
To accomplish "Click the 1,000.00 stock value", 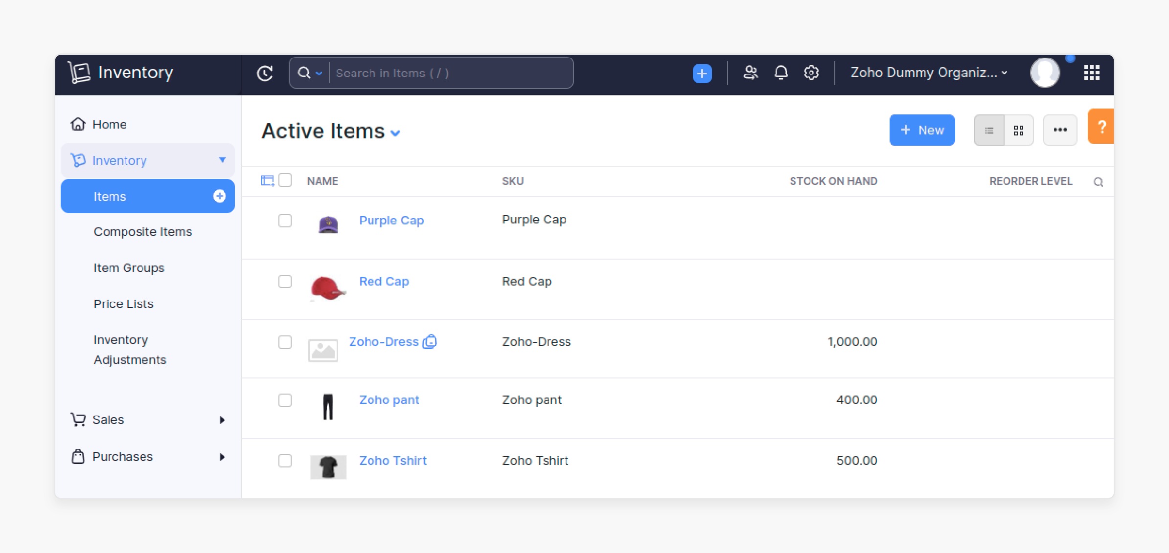I will 852,342.
